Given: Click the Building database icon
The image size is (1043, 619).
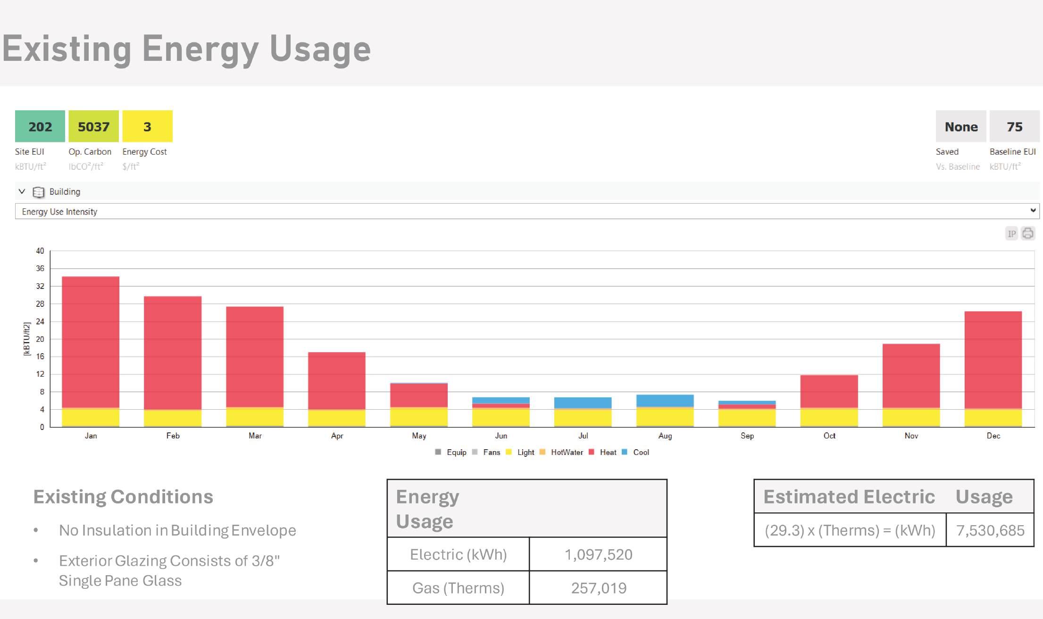Looking at the screenshot, I should point(38,192).
